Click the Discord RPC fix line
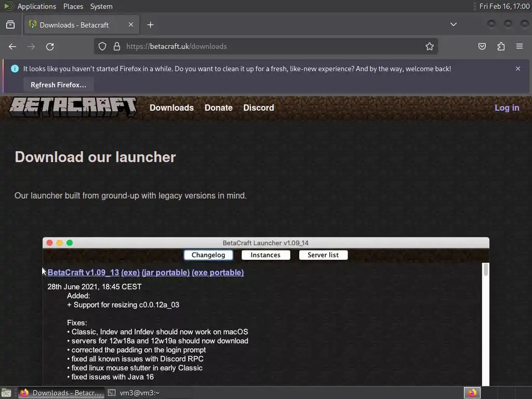The image size is (532, 399). pos(135,359)
